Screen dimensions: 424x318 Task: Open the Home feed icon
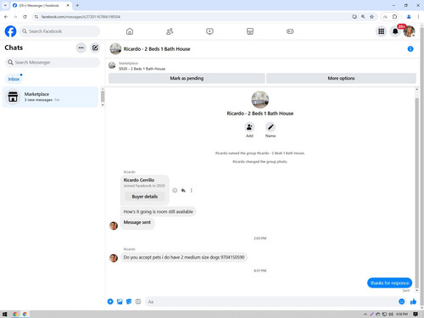click(x=130, y=31)
